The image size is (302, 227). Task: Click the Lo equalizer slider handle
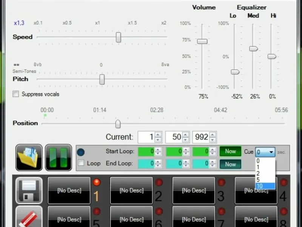tap(235, 72)
